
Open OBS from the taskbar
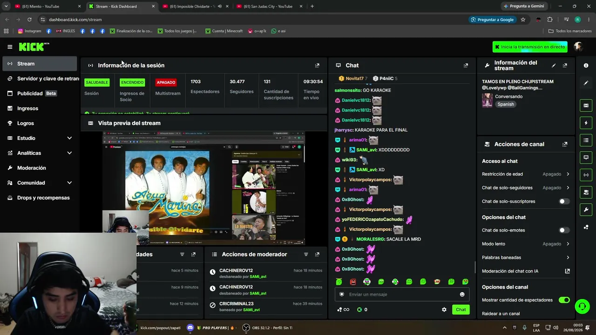click(246, 328)
